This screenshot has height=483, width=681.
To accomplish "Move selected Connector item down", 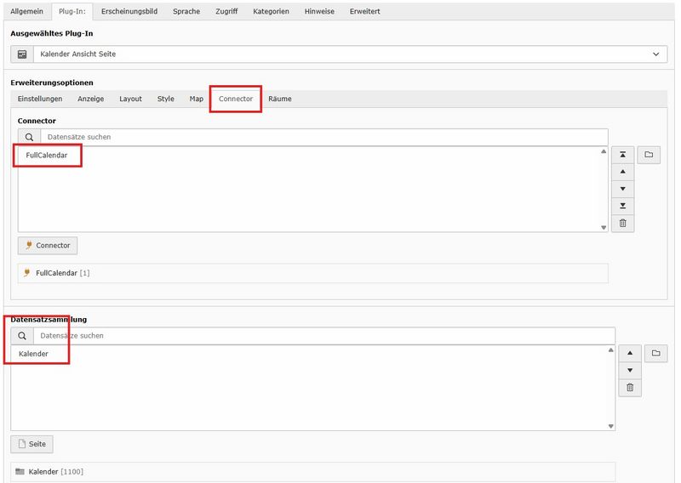I will 622,189.
